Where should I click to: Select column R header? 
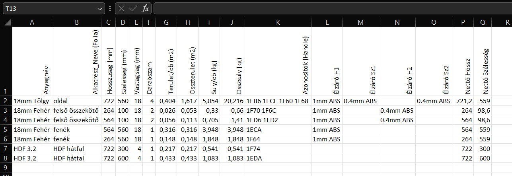click(x=502, y=23)
